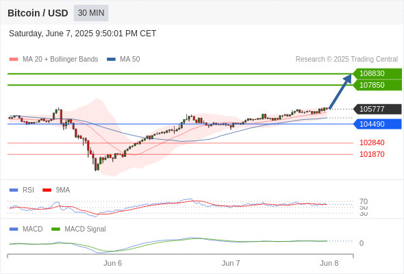Click the 107850 resistance price tag
The width and height of the screenshot is (404, 274).
pyautogui.click(x=377, y=85)
